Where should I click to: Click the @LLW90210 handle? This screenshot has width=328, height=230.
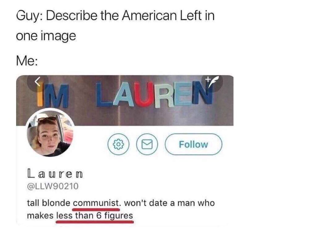[53, 186]
